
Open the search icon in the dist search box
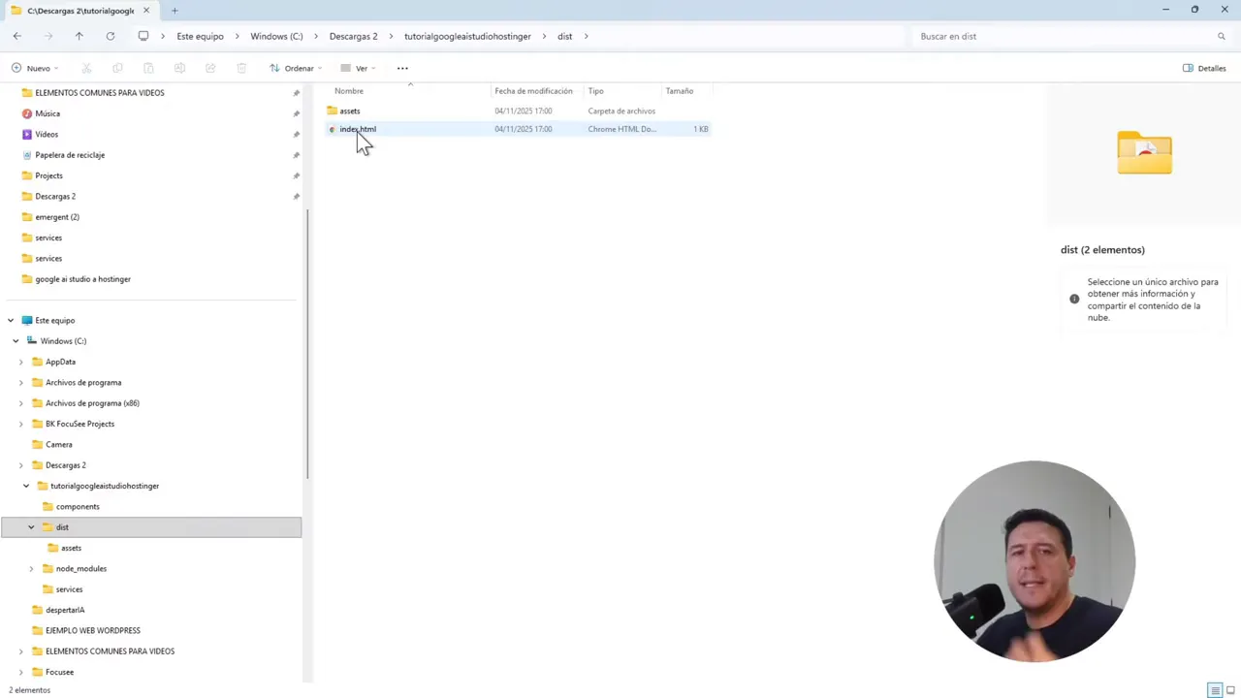tap(1221, 36)
